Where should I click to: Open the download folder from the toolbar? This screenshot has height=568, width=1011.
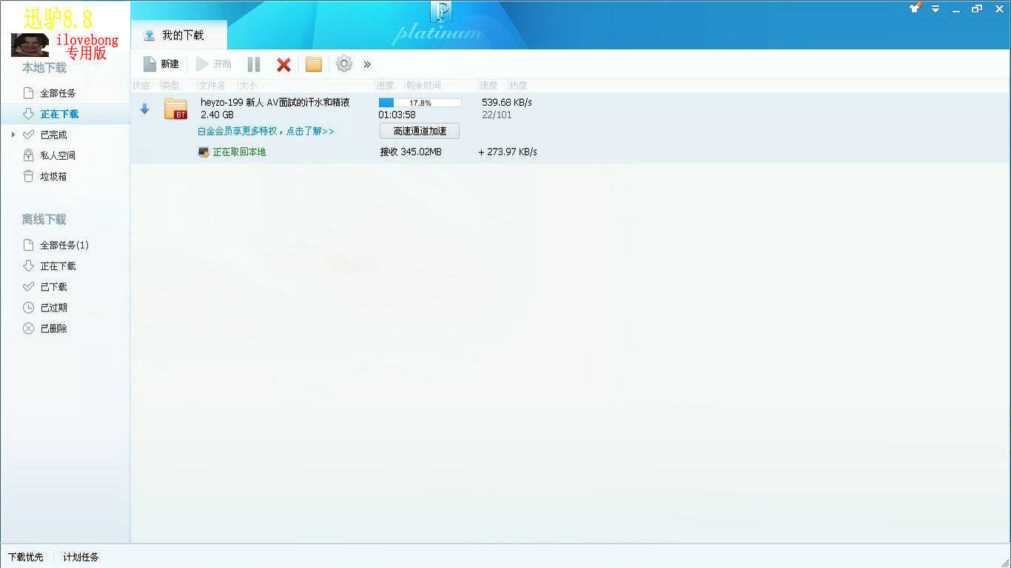pyautogui.click(x=314, y=64)
